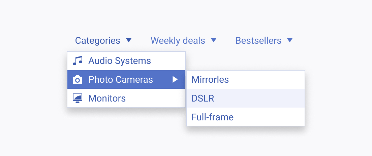This screenshot has height=156, width=372.
Task: Click the monitor screen icon beside Monitors
Action: coord(77,98)
